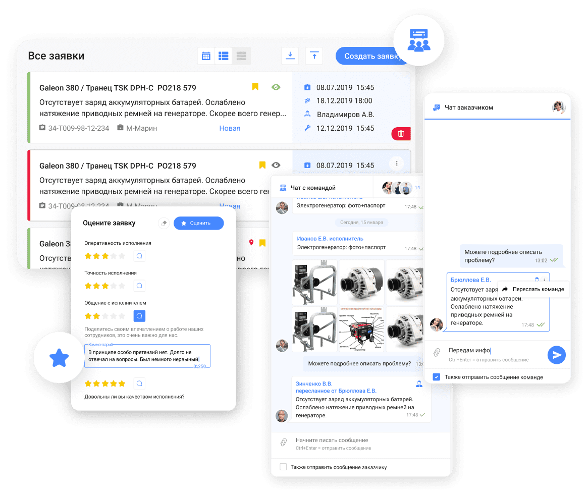Click the large round blue star badge
The width and height of the screenshot is (588, 494).
coord(59,358)
